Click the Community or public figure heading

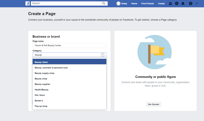pos(155,77)
